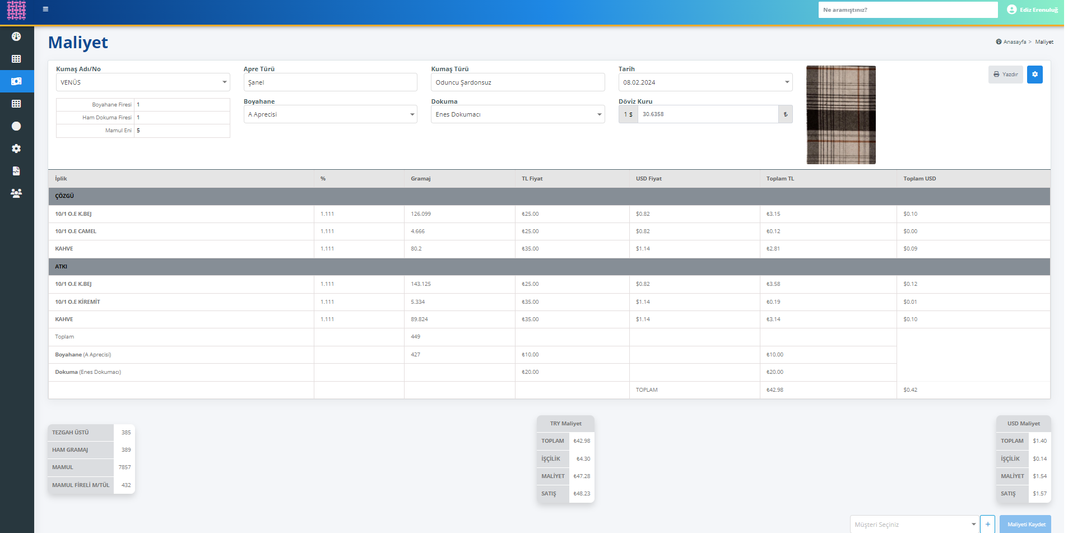The width and height of the screenshot is (1068, 533).
Task: Open the users group icon in sidebar
Action: [x=16, y=193]
